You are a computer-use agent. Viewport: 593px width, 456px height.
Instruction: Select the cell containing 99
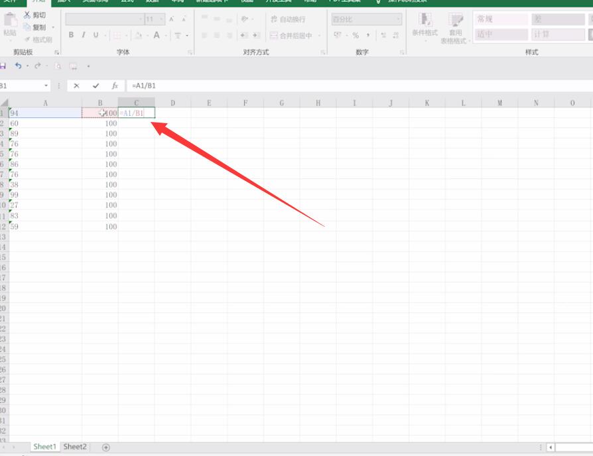point(45,195)
